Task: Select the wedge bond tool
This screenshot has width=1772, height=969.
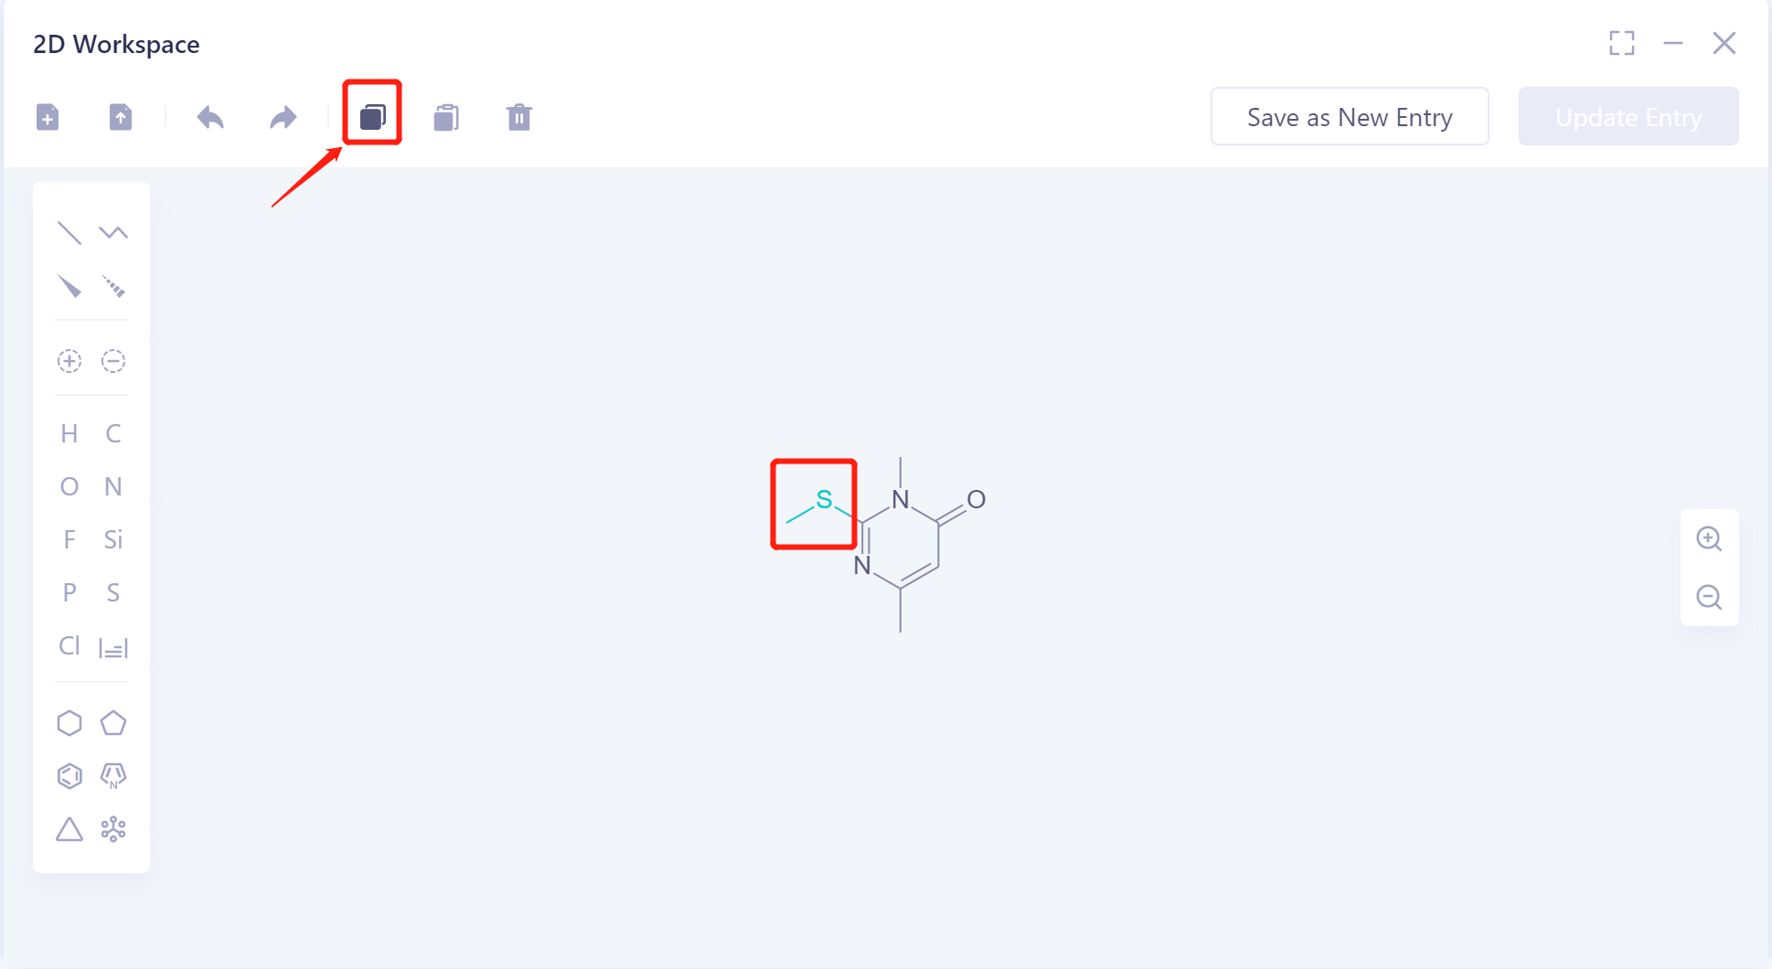Action: (x=69, y=287)
